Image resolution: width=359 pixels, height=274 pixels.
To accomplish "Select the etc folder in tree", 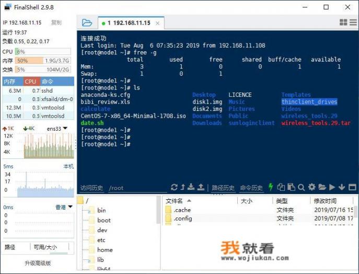I will coord(97,240).
